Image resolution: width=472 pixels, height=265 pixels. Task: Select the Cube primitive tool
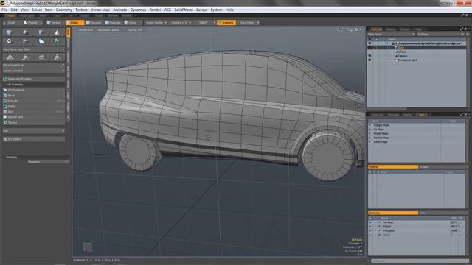(x=10, y=32)
